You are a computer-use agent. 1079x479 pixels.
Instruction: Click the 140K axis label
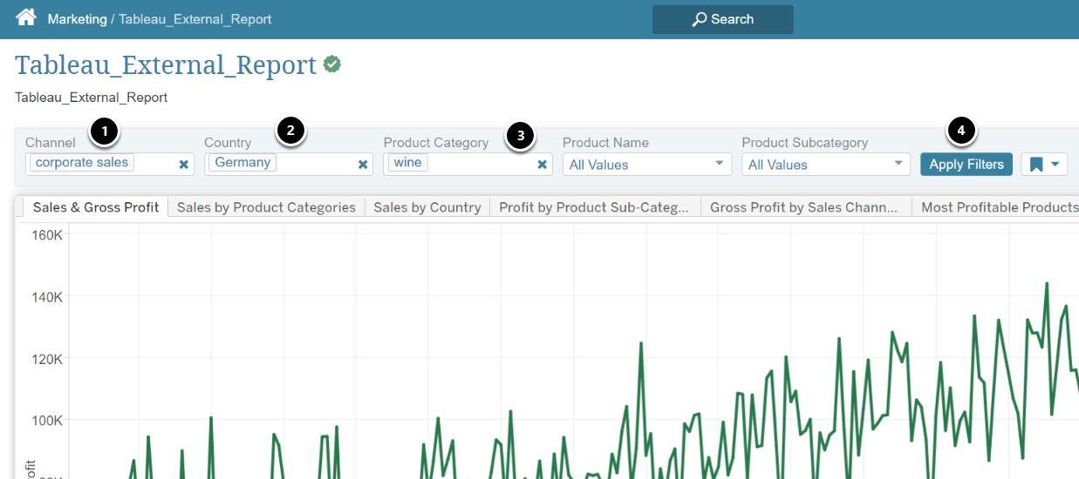(45, 297)
